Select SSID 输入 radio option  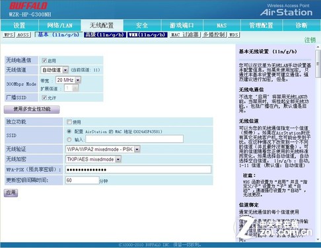click(x=69, y=140)
